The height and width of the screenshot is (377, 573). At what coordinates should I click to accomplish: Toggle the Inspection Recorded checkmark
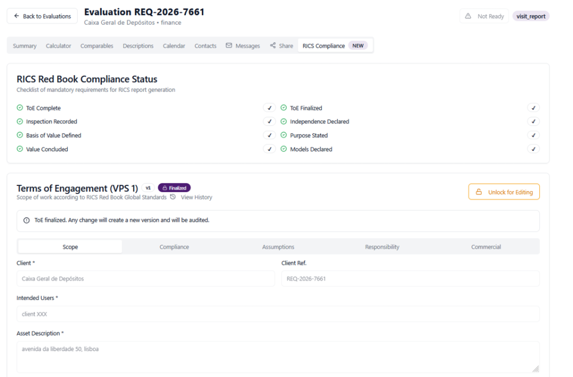pyautogui.click(x=269, y=122)
